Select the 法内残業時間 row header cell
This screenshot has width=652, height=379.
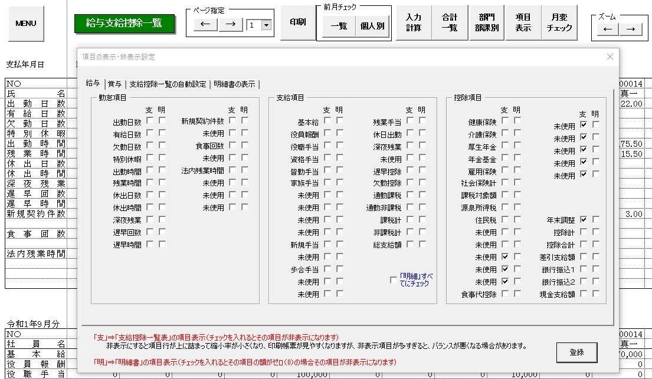(36, 253)
